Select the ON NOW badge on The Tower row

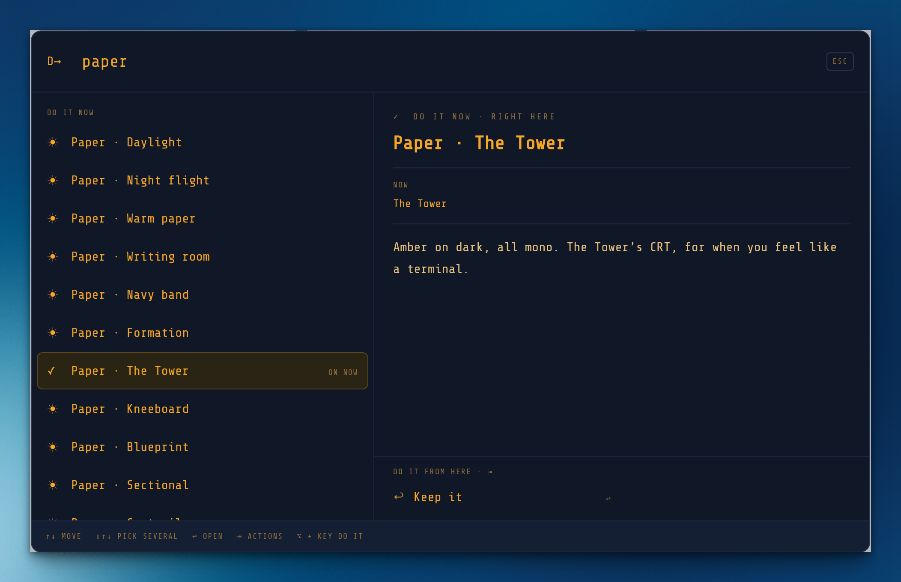(343, 372)
